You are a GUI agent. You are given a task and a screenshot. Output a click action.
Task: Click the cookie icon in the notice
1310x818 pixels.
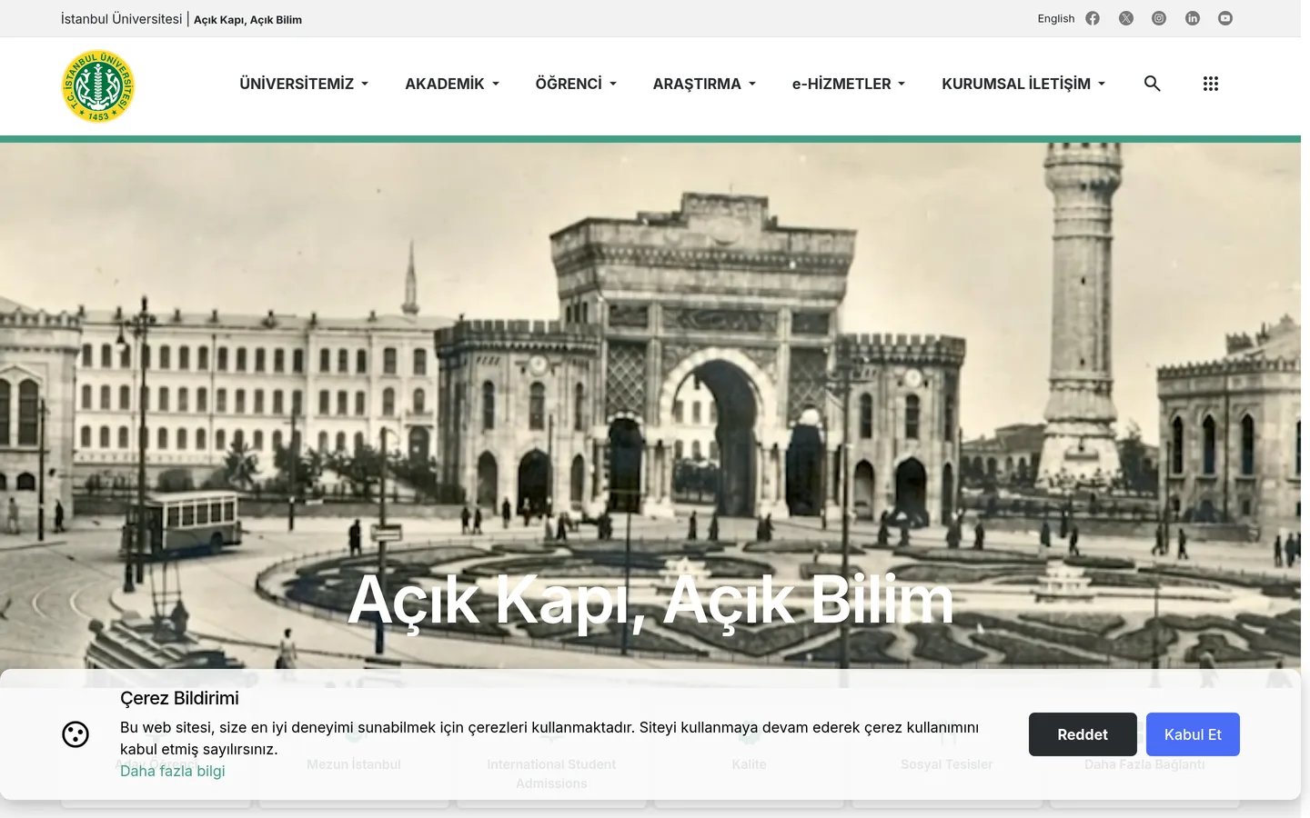[76, 734]
